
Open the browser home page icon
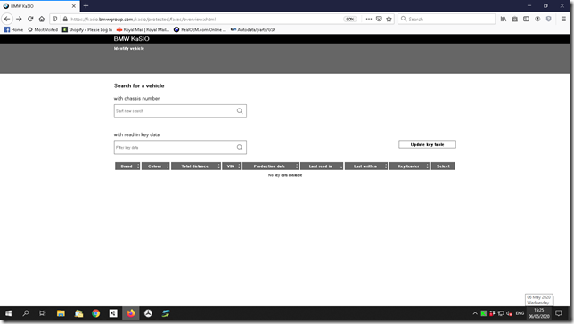point(42,19)
